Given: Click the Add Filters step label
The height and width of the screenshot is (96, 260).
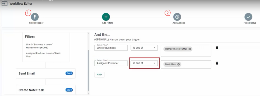Looking at the screenshot, I should (107, 23).
